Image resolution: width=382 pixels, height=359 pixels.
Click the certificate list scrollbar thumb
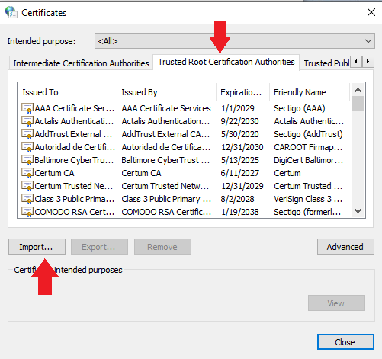[358, 104]
